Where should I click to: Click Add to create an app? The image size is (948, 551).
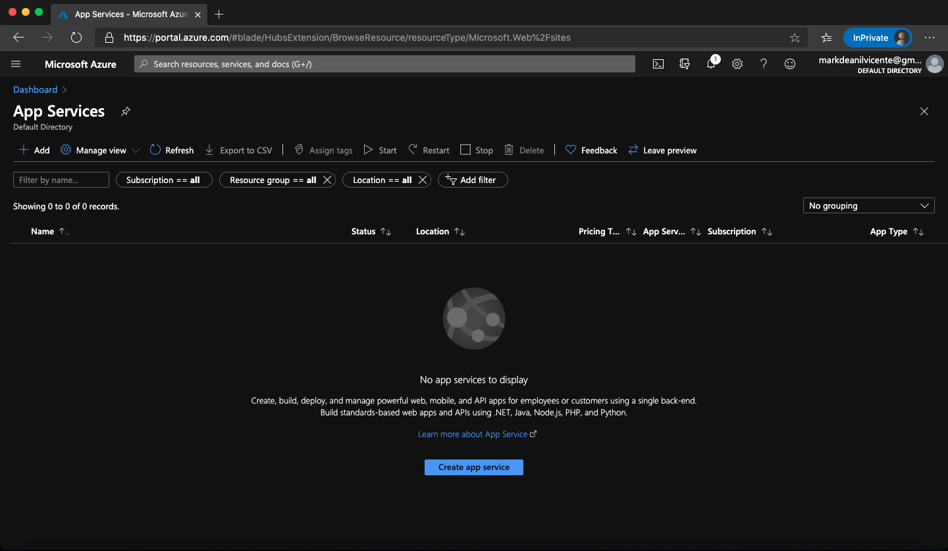click(34, 150)
